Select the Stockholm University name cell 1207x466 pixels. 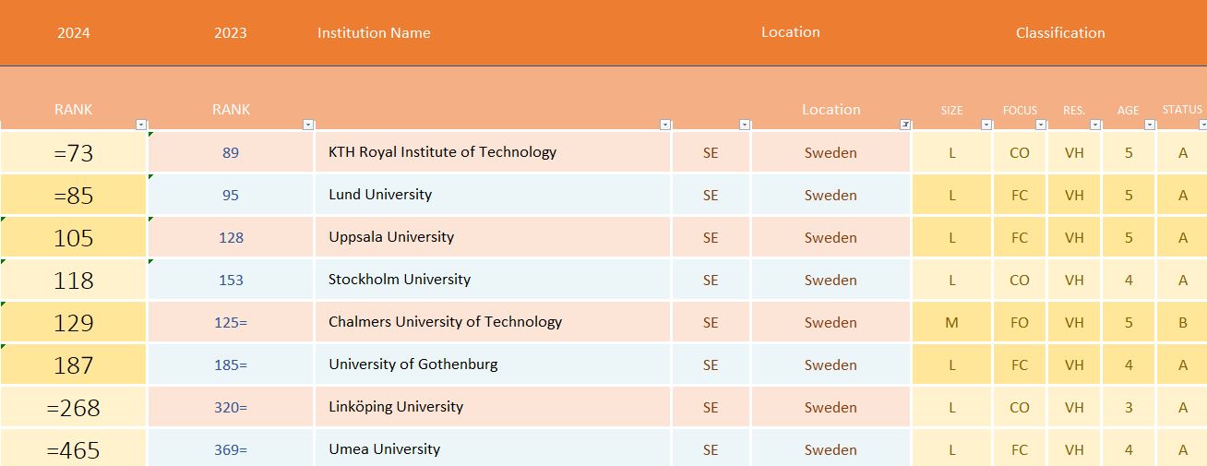click(x=400, y=280)
